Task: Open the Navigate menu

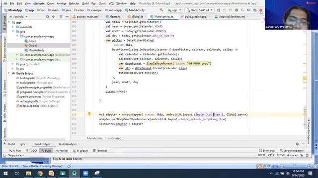Action: pos(39,3)
